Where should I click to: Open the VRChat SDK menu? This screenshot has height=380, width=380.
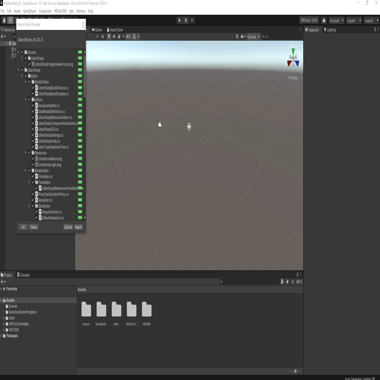coord(60,11)
